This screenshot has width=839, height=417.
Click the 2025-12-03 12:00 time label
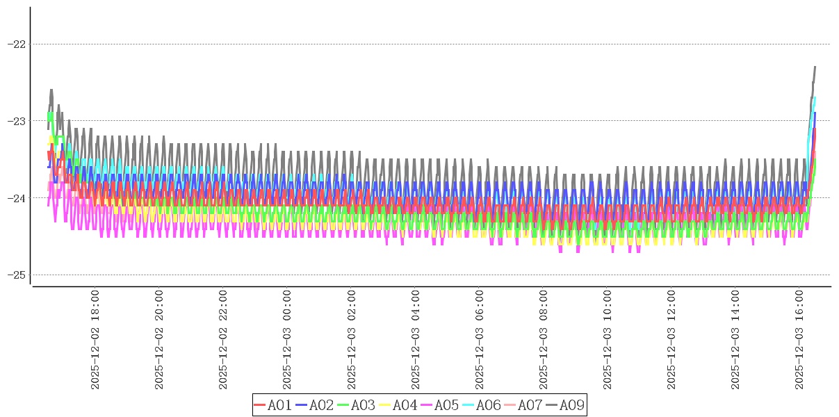[x=671, y=341]
